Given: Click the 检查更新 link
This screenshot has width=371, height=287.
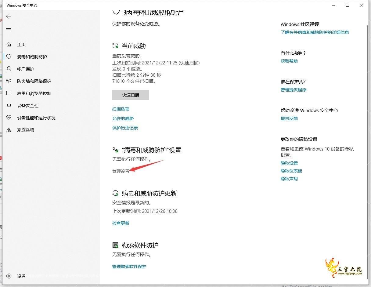Looking at the screenshot, I should [121, 223].
